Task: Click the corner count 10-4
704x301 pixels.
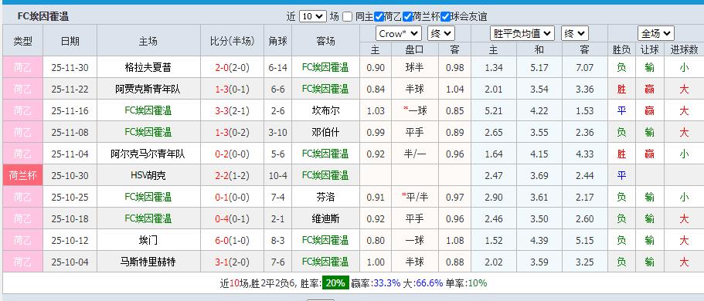Action: [x=277, y=175]
